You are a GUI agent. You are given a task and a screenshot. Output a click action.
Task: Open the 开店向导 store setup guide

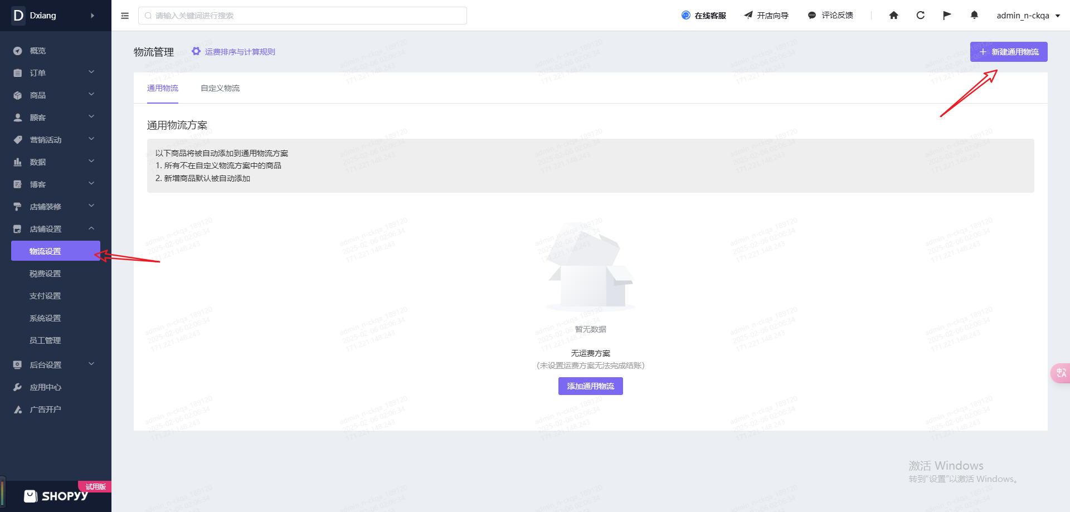click(766, 16)
